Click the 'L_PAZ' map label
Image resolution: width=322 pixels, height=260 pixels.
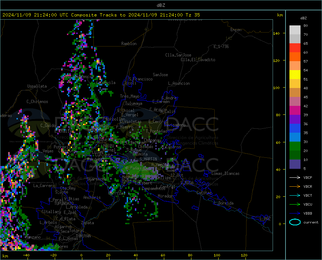[x=265, y=219]
